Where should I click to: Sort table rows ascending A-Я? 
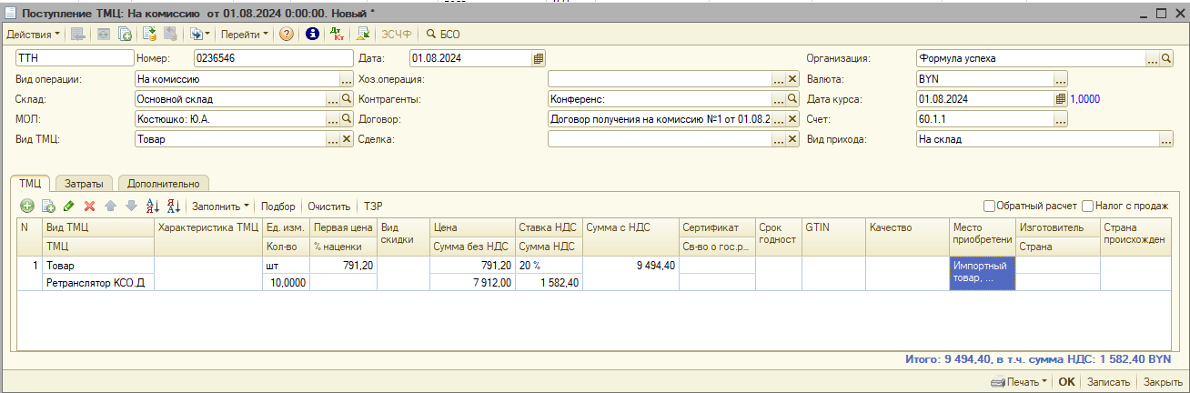tap(153, 207)
